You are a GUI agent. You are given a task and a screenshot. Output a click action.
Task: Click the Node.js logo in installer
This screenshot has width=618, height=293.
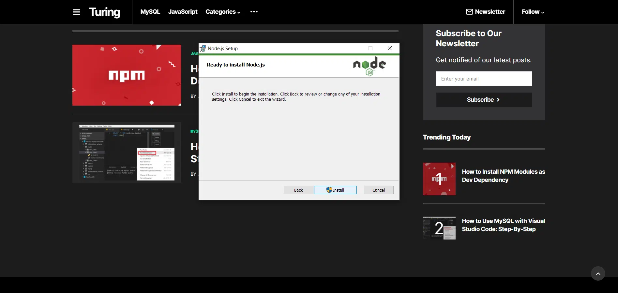[369, 66]
